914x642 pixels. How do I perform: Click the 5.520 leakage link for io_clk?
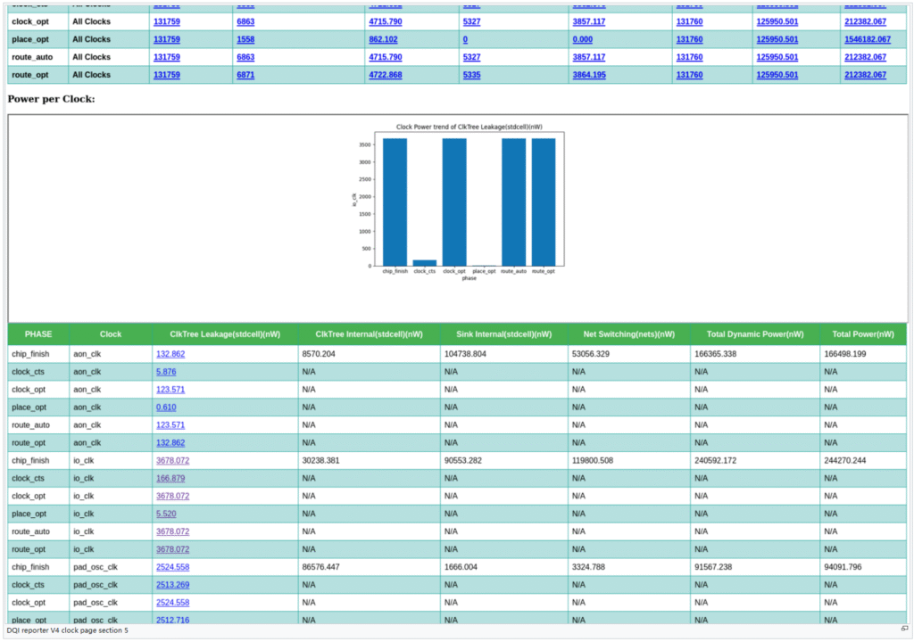(x=166, y=514)
